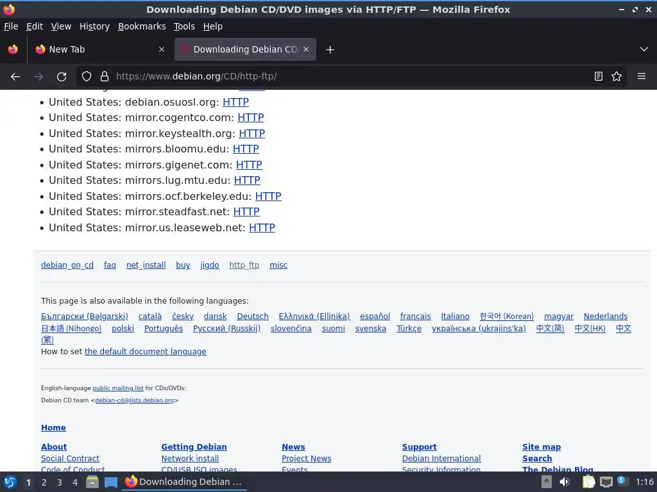Viewport: 657px width, 492px height.
Task: Open the File menu
Action: coord(11,26)
